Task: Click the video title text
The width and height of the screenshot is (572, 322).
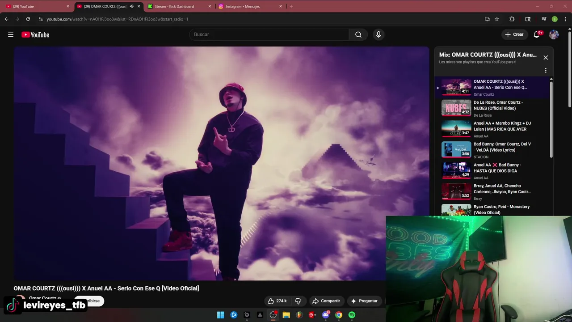Action: (x=106, y=288)
